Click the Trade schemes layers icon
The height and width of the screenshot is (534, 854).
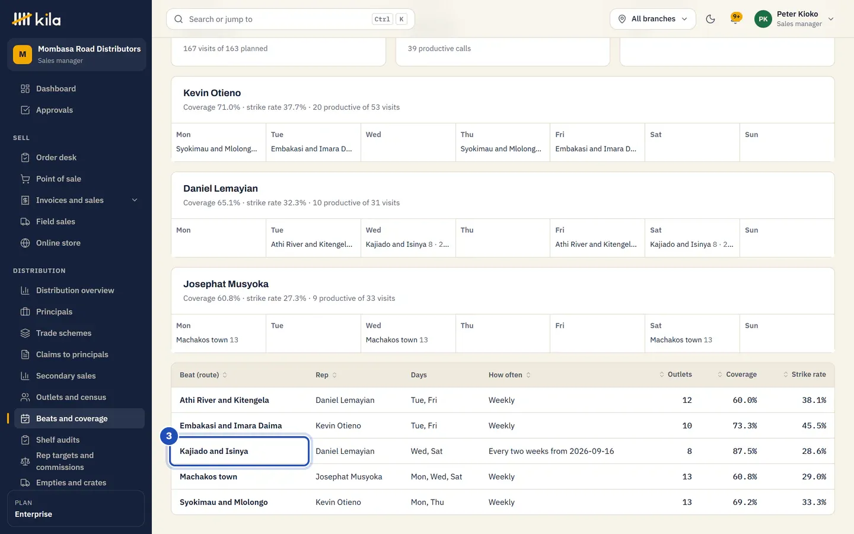pyautogui.click(x=25, y=333)
